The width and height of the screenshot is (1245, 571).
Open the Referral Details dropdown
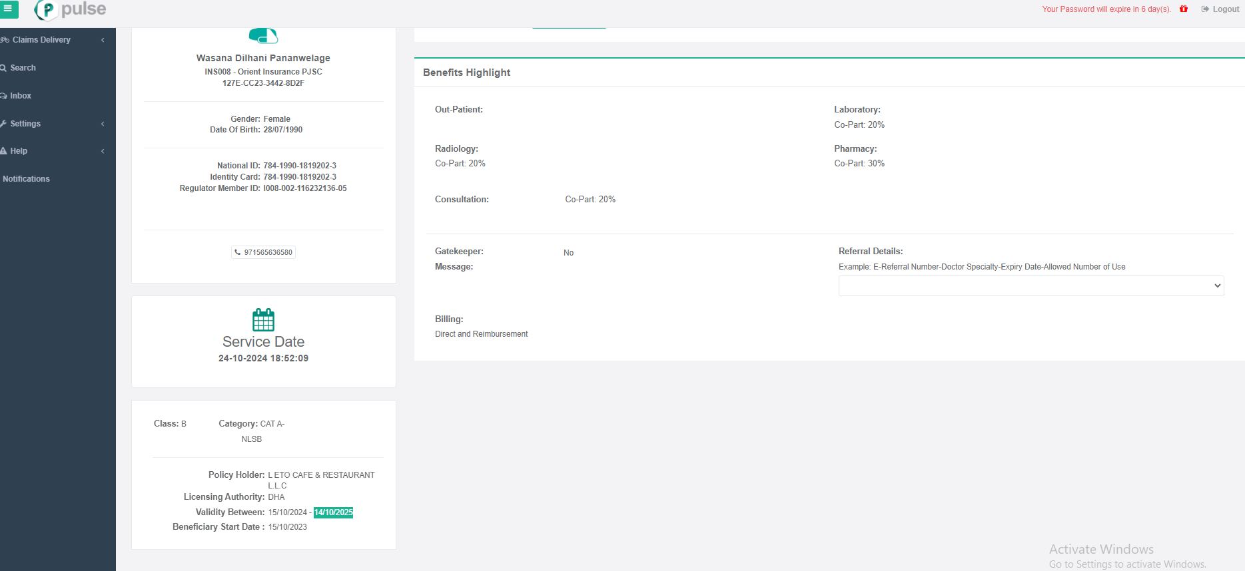tap(1031, 285)
